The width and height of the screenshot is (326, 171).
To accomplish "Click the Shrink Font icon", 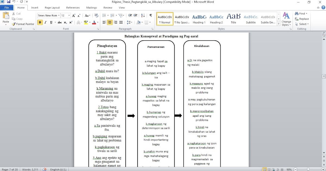I will [79, 15].
